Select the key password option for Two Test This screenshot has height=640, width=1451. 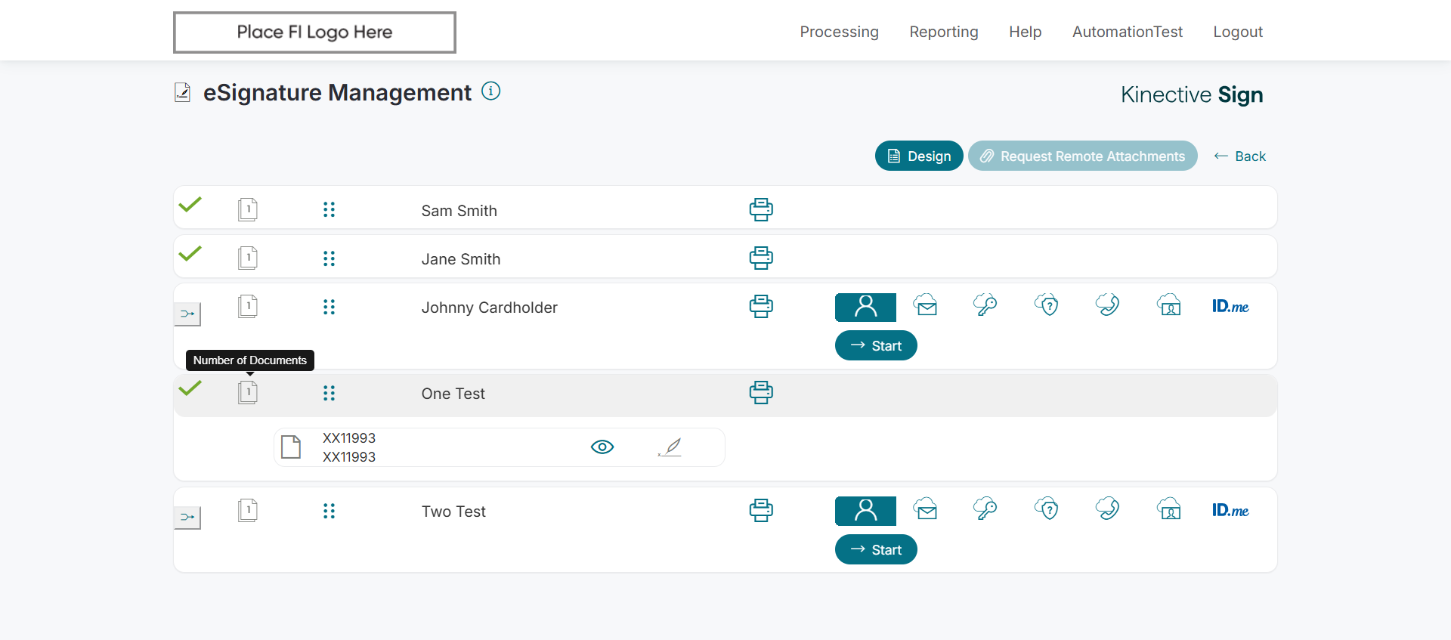pos(985,509)
